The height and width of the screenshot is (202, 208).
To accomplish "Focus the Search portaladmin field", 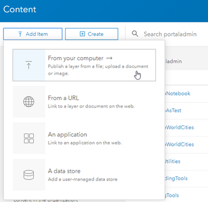I will (x=170, y=34).
